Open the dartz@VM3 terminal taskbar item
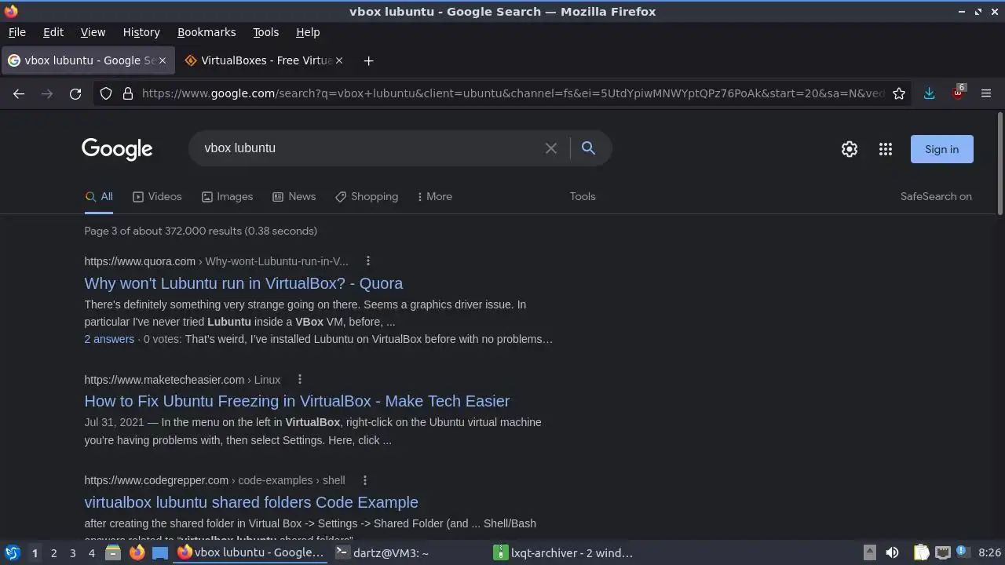This screenshot has width=1005, height=565. [409, 552]
